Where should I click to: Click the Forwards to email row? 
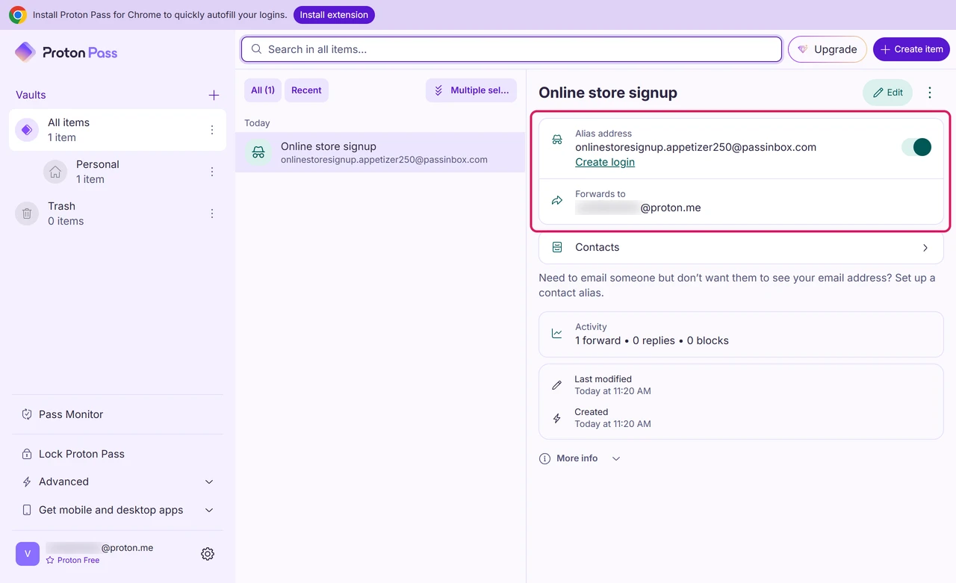[x=741, y=201]
